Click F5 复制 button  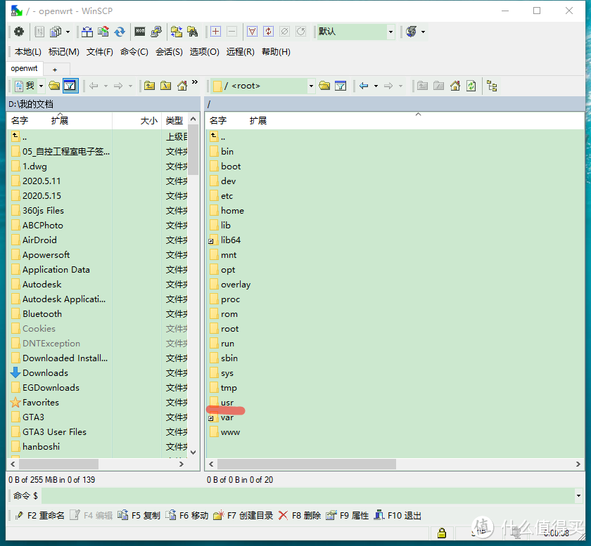click(x=139, y=515)
